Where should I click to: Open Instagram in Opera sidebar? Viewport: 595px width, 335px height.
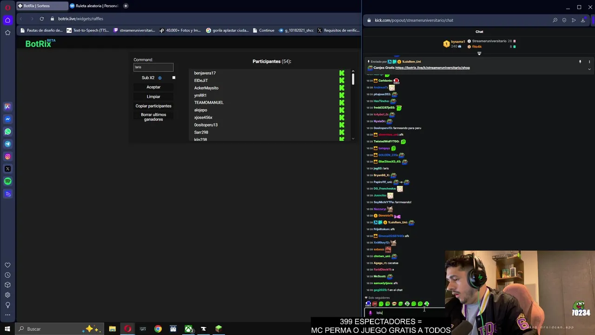click(7, 156)
